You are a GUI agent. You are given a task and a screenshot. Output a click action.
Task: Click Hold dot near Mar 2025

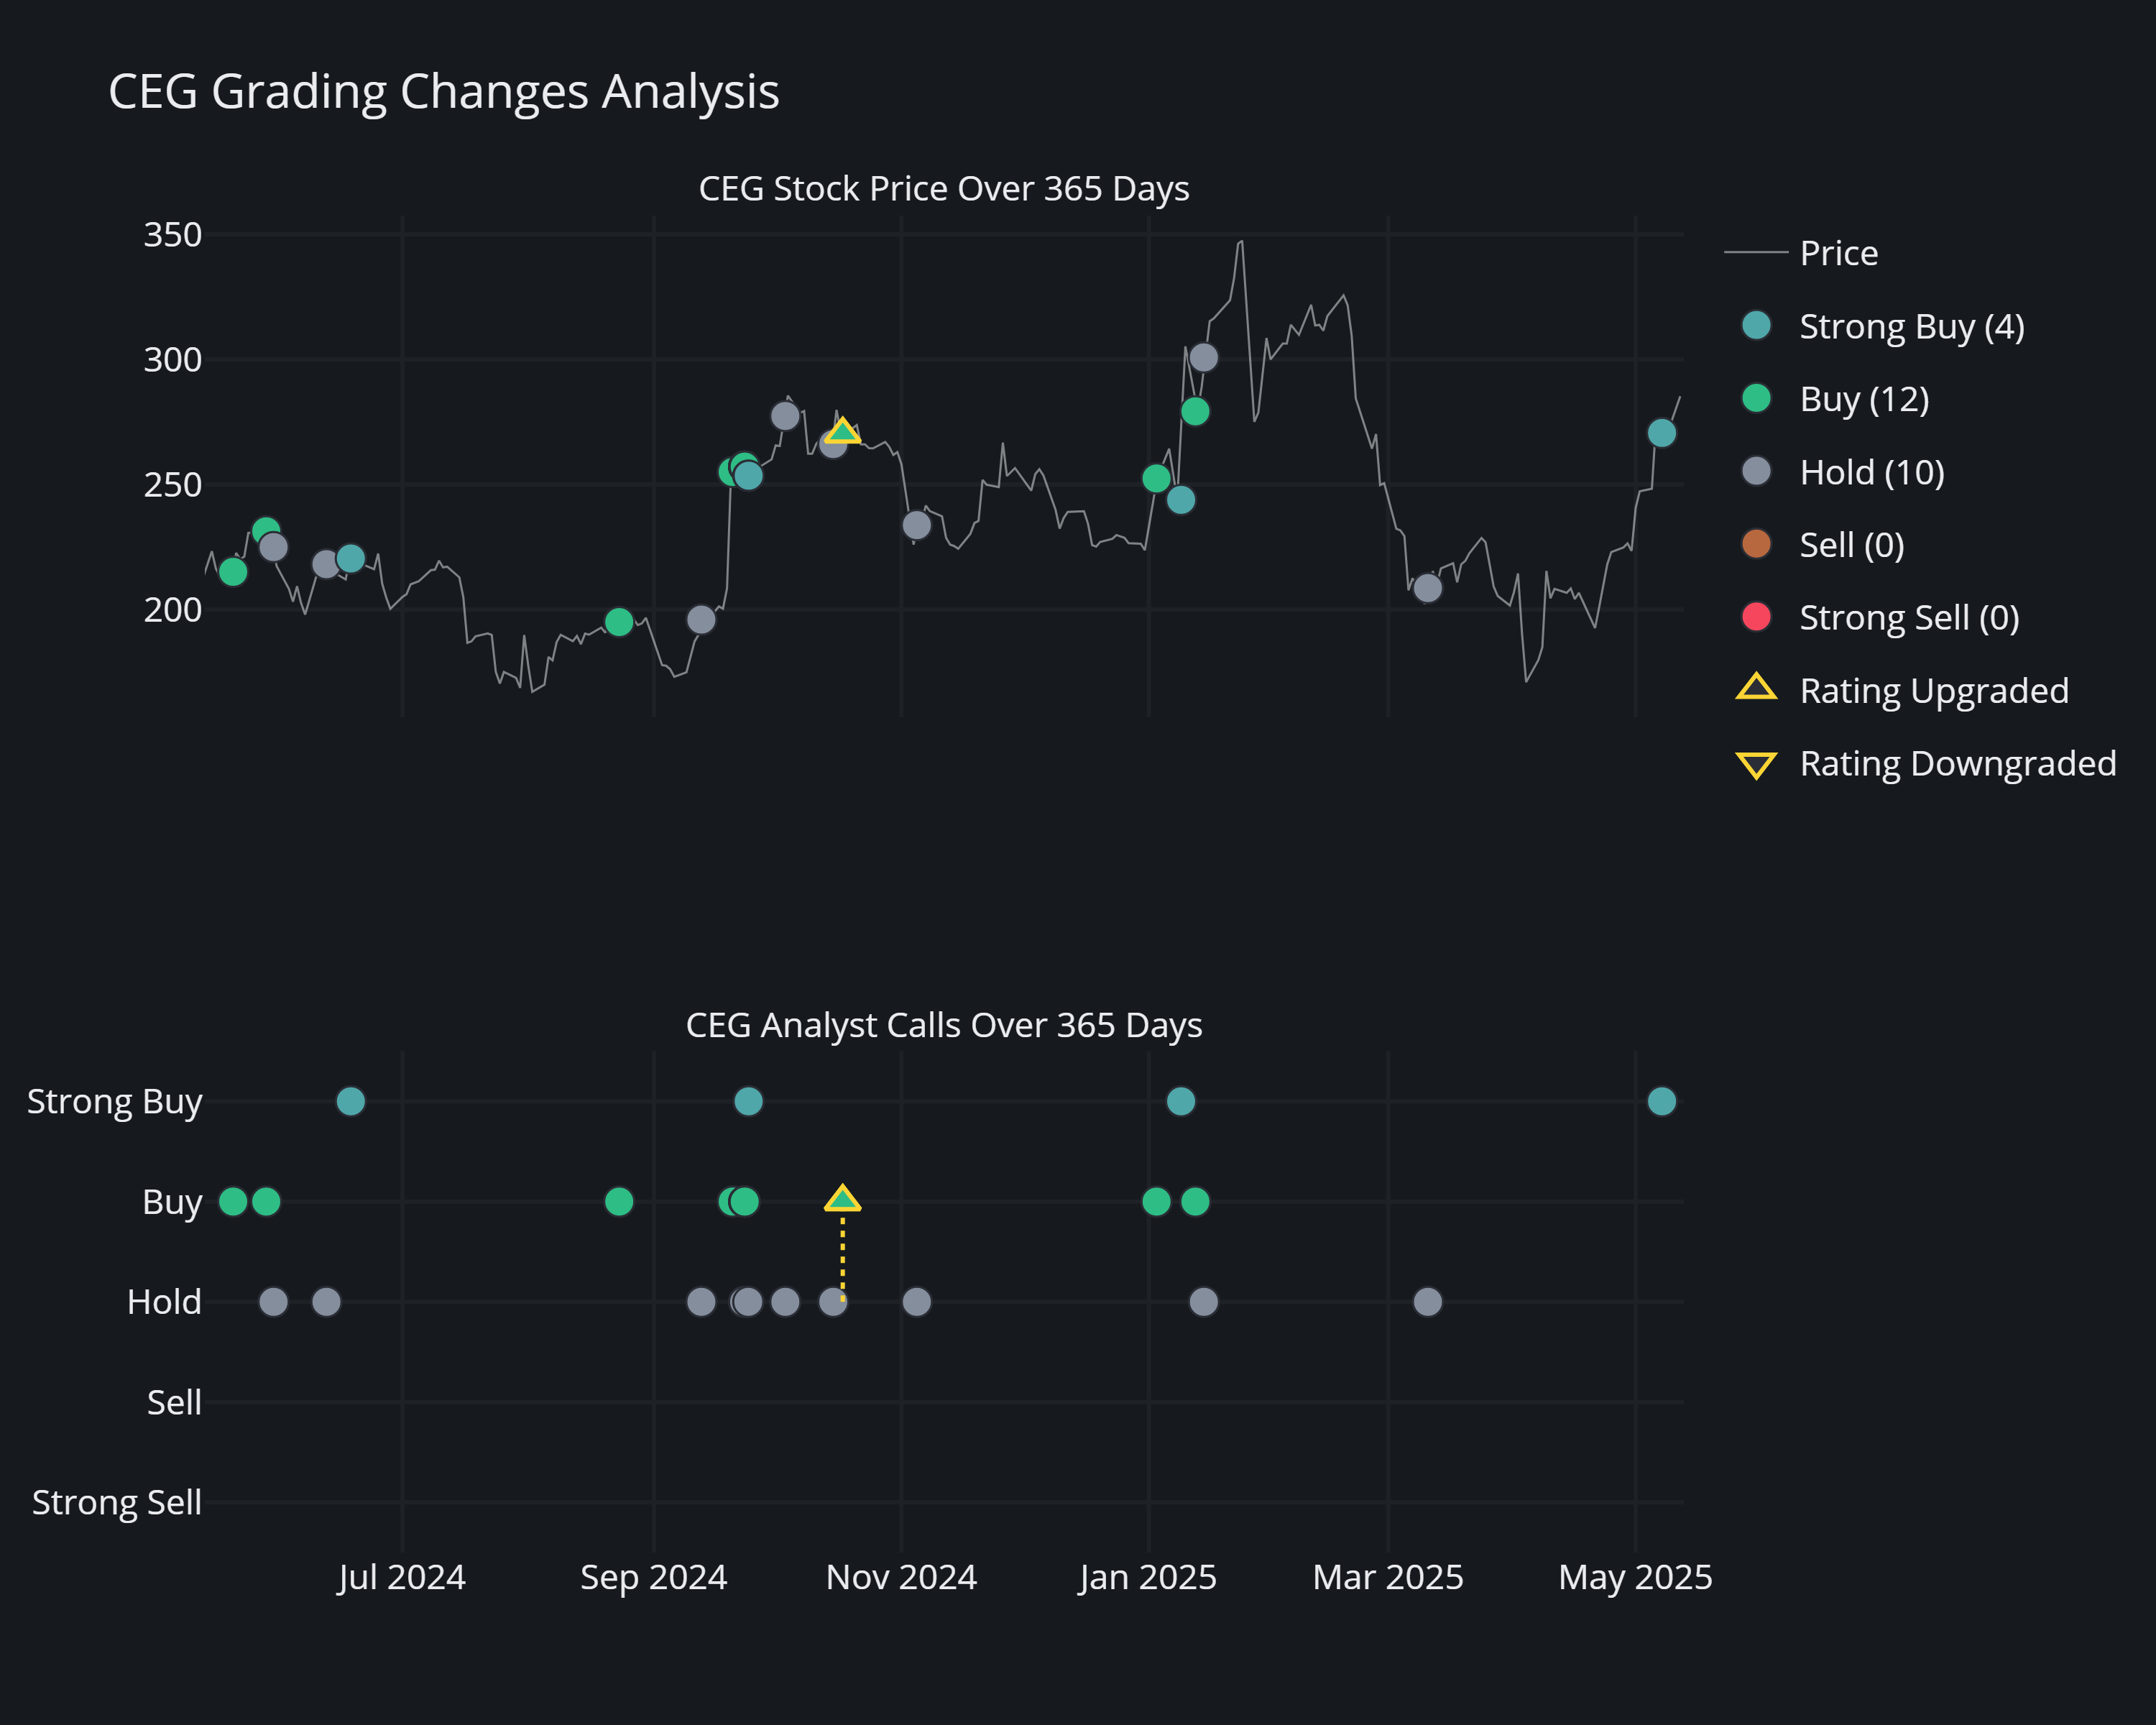(1427, 1301)
